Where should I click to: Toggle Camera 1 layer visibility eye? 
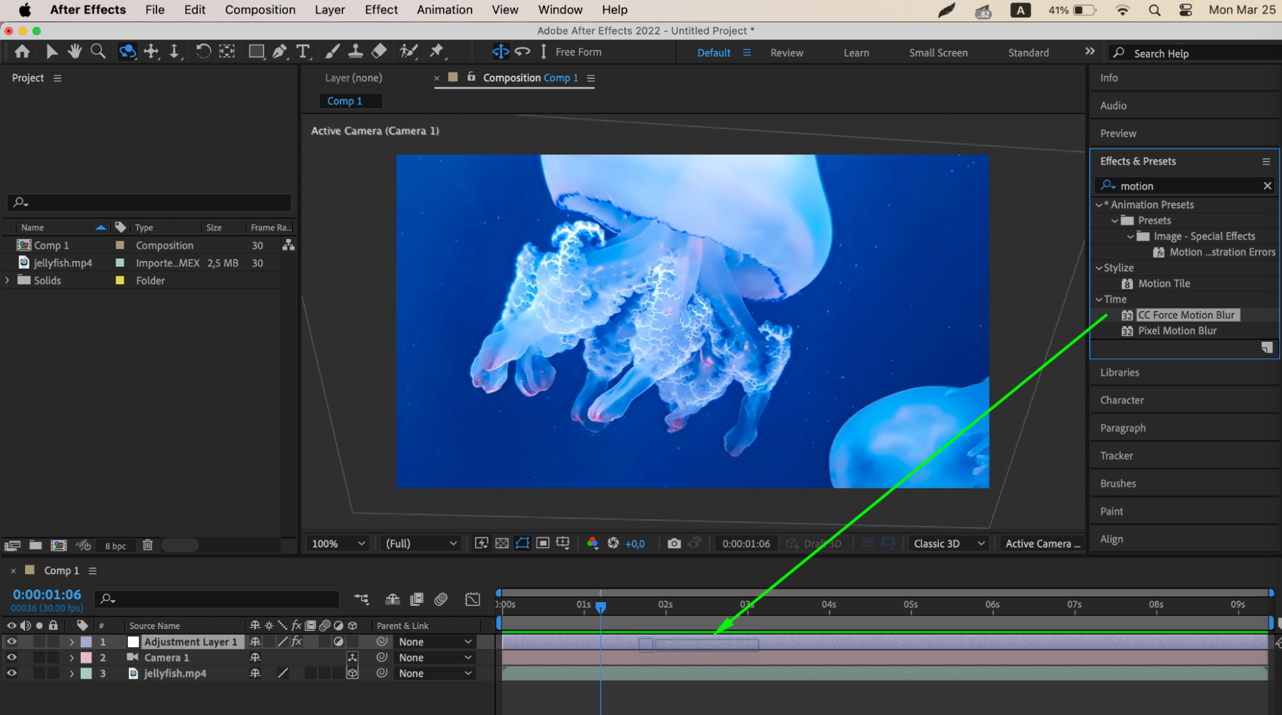[12, 657]
